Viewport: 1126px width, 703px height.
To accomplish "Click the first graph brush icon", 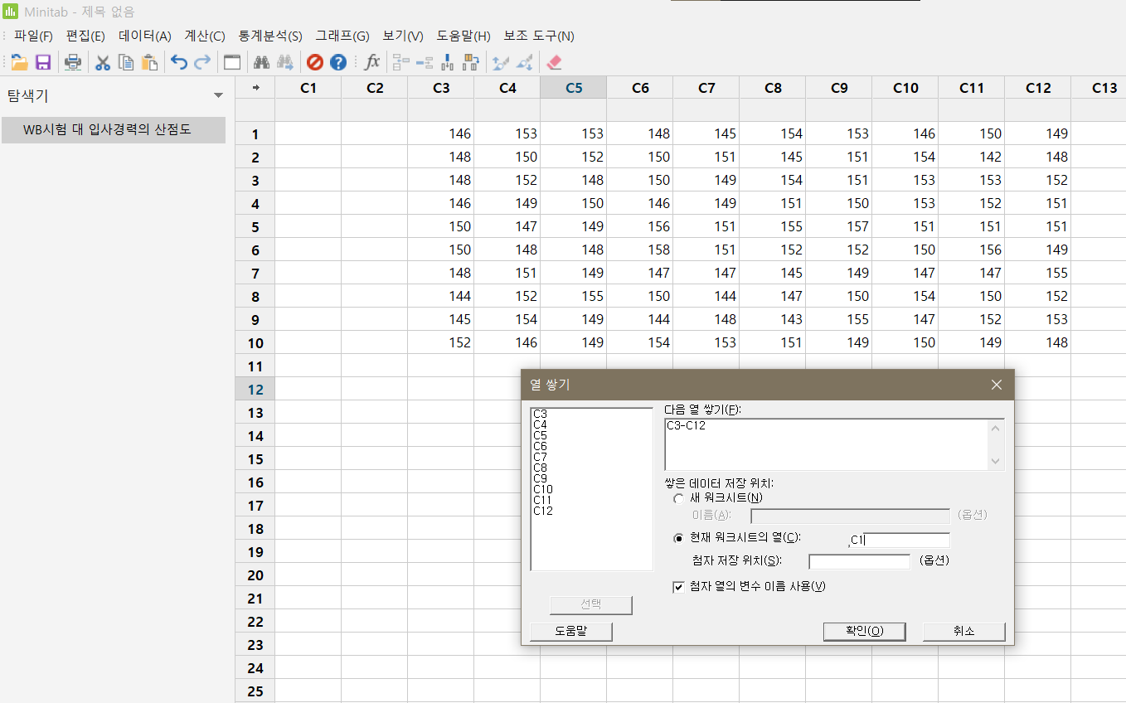I will coord(500,62).
